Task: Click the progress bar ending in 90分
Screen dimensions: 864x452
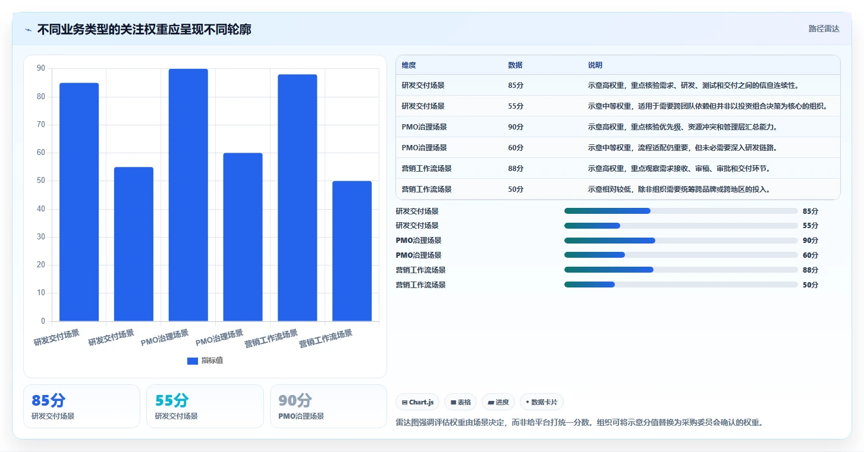Action: pyautogui.click(x=681, y=241)
